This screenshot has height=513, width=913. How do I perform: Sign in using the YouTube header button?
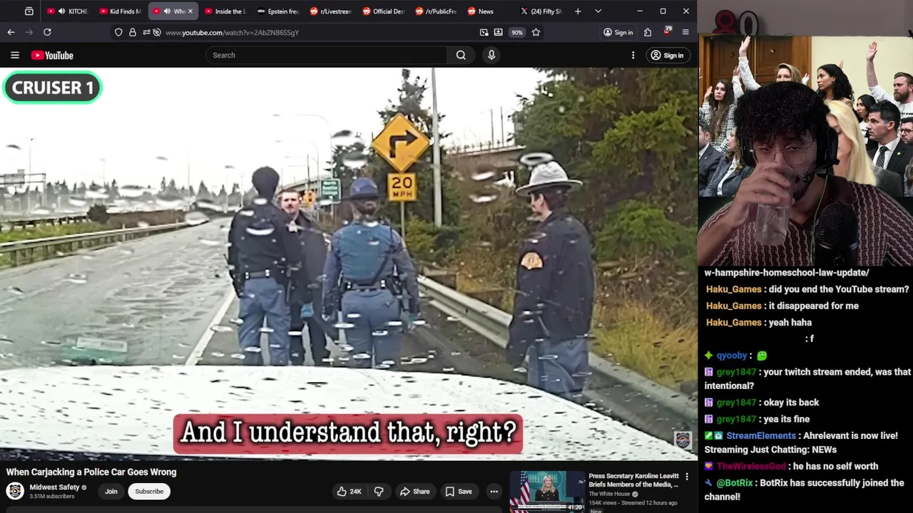[x=667, y=55]
